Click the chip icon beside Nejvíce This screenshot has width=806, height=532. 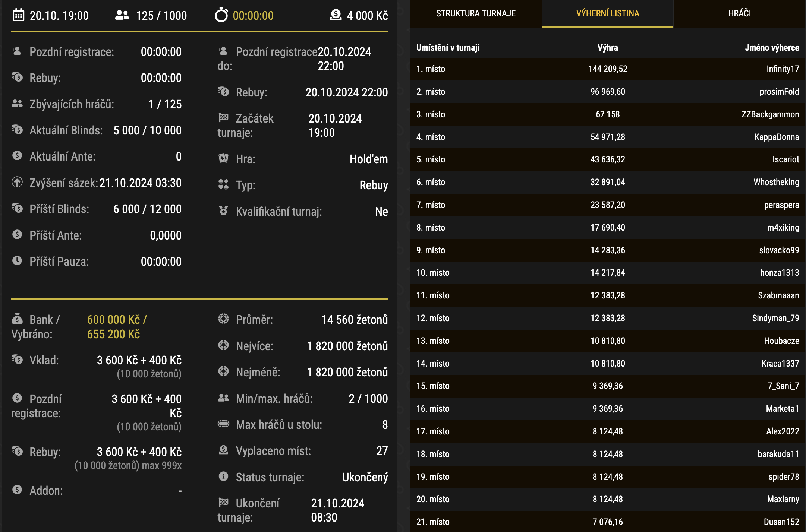(x=223, y=345)
